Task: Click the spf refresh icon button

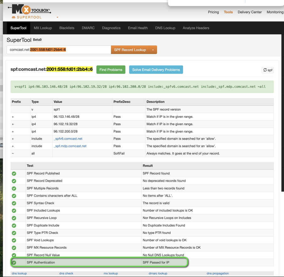Action: pos(268,70)
